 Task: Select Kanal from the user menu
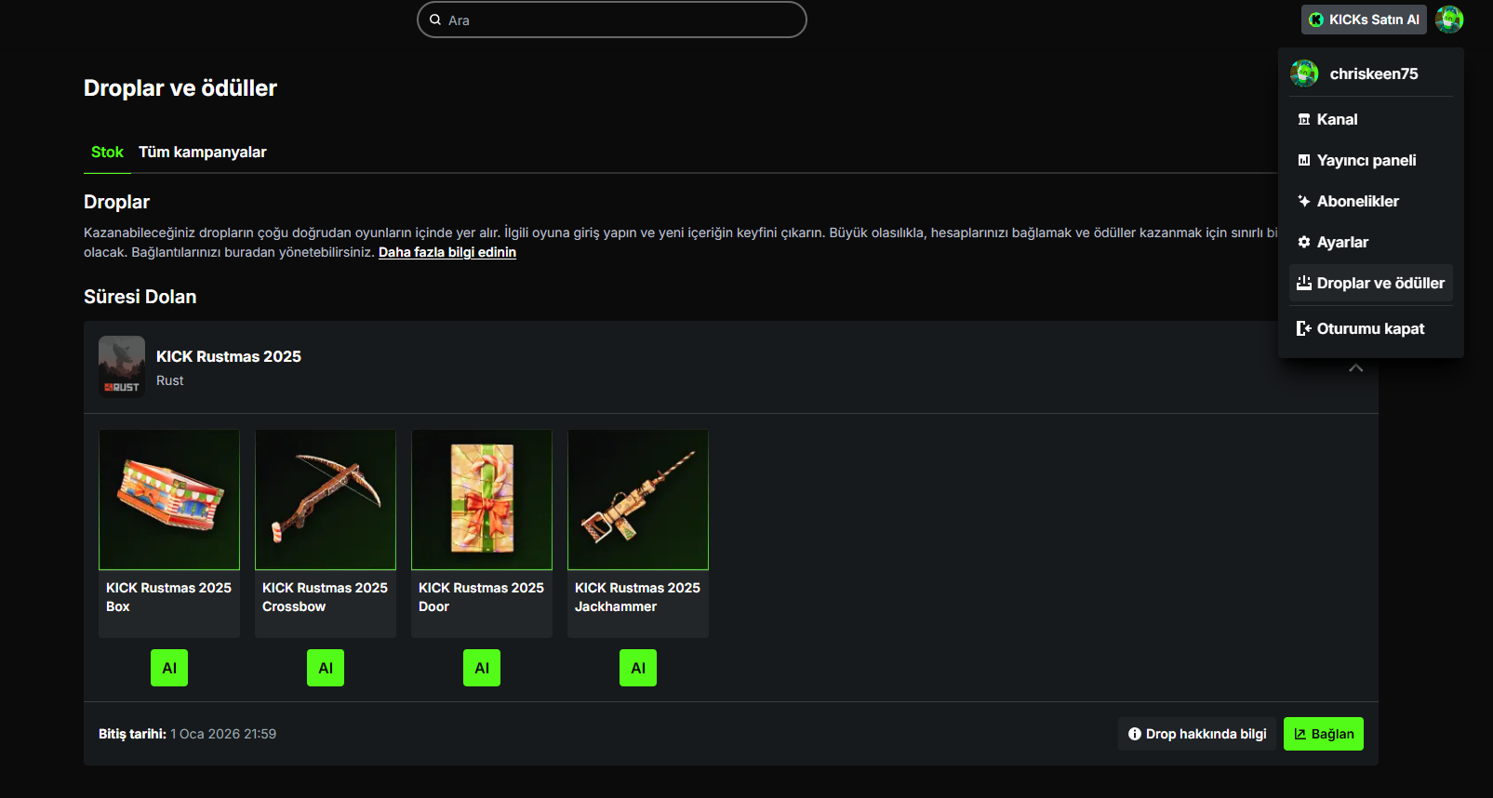[x=1371, y=119]
